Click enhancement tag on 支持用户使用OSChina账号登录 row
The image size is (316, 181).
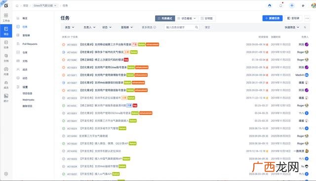tap(146, 113)
